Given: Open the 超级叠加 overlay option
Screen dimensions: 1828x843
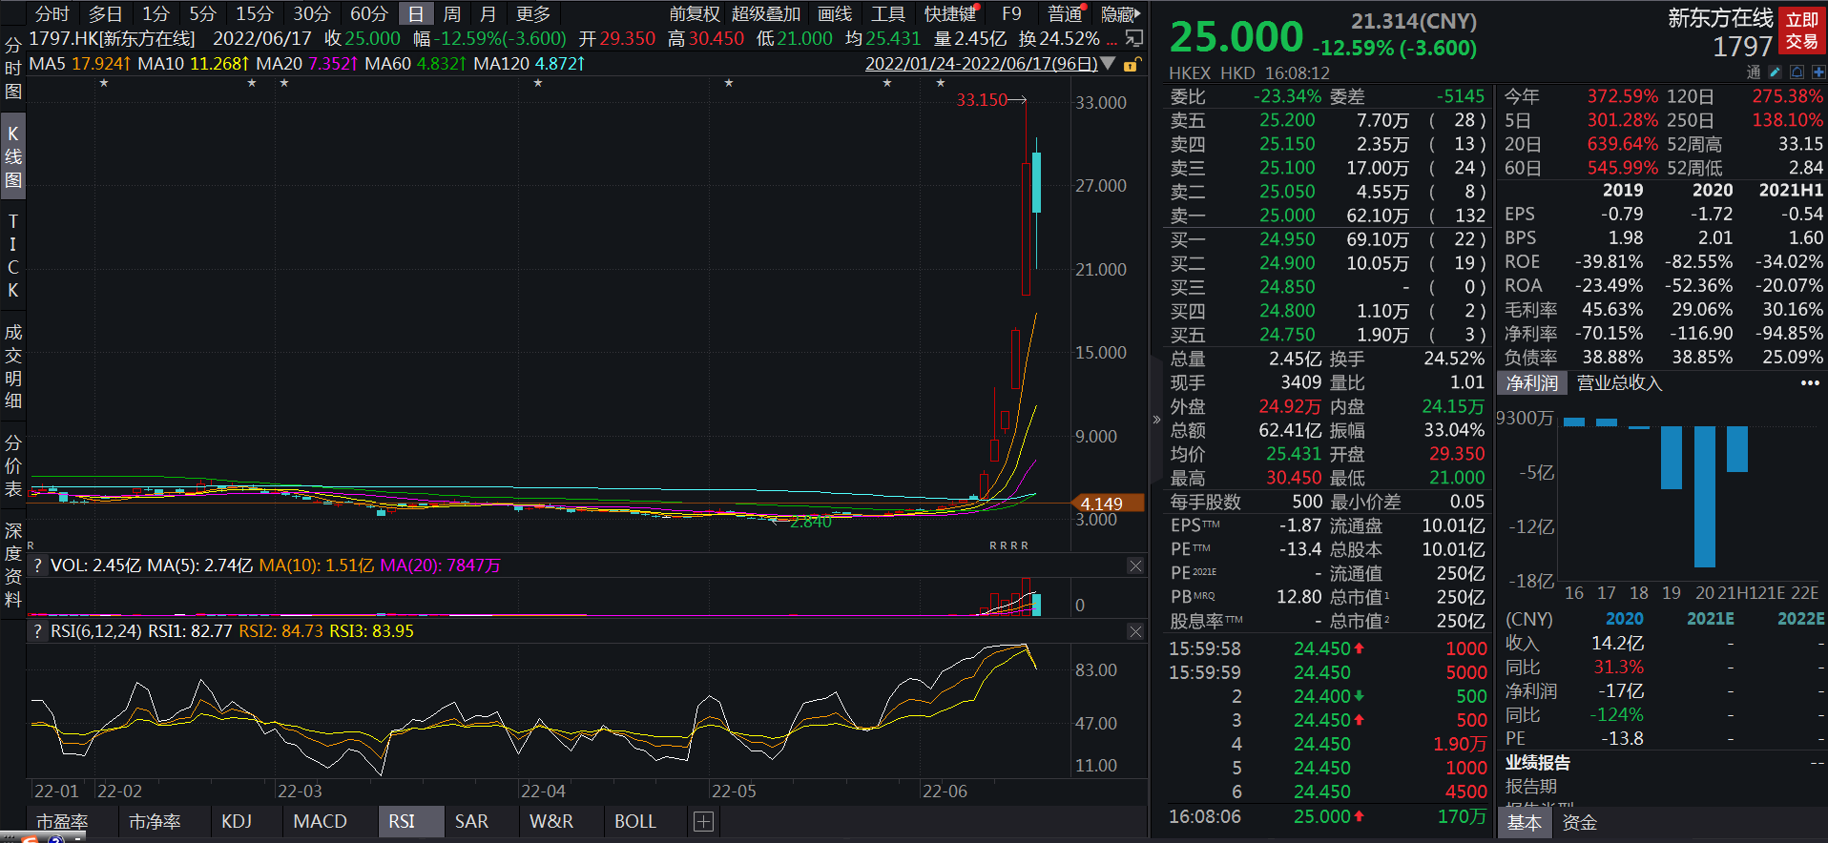Looking at the screenshot, I should coord(766,13).
